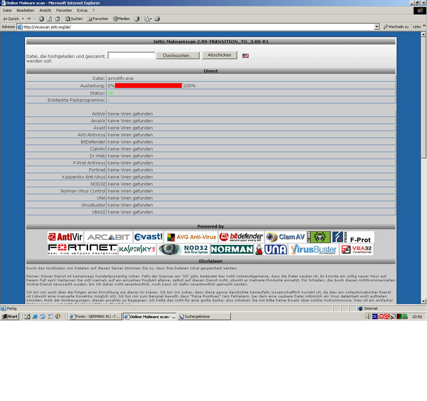Click the AntiVir logo
This screenshot has height=401, width=427.
tap(65, 237)
